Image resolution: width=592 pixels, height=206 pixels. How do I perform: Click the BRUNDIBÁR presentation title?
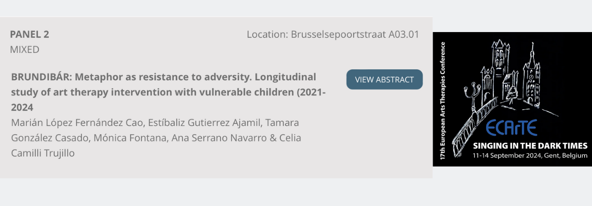tap(168, 92)
